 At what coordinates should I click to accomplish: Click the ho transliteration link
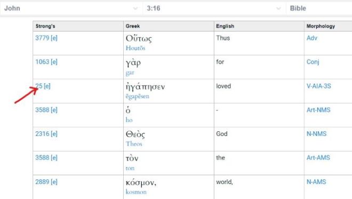129,120
